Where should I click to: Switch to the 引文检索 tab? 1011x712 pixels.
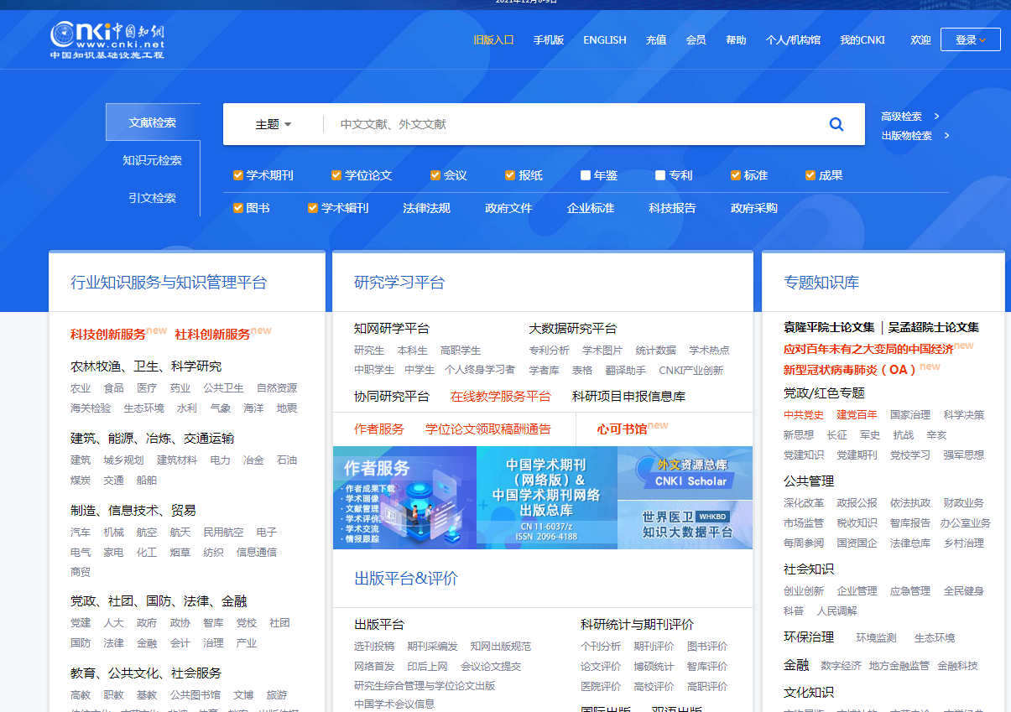[153, 198]
